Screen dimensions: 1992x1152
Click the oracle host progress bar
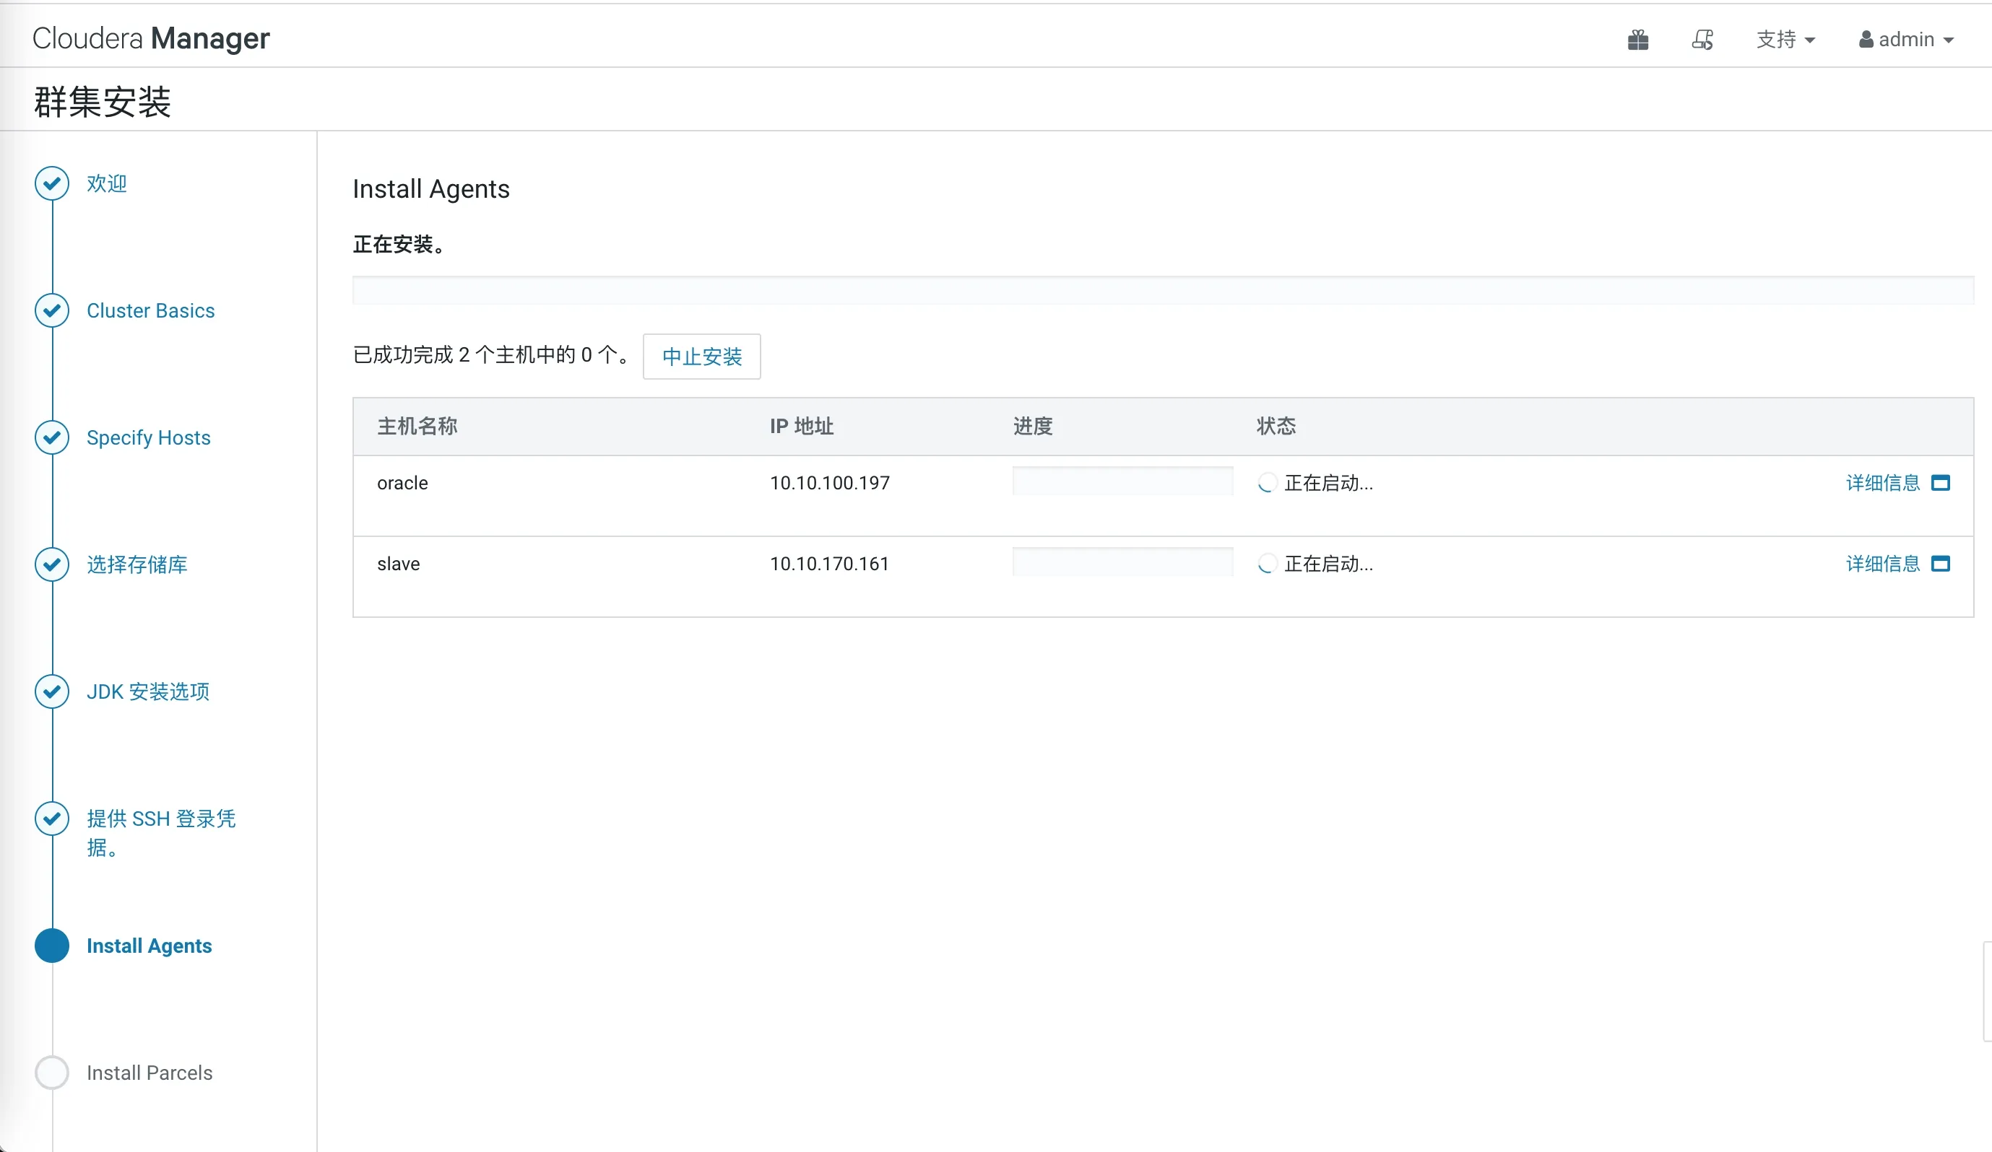(1121, 481)
